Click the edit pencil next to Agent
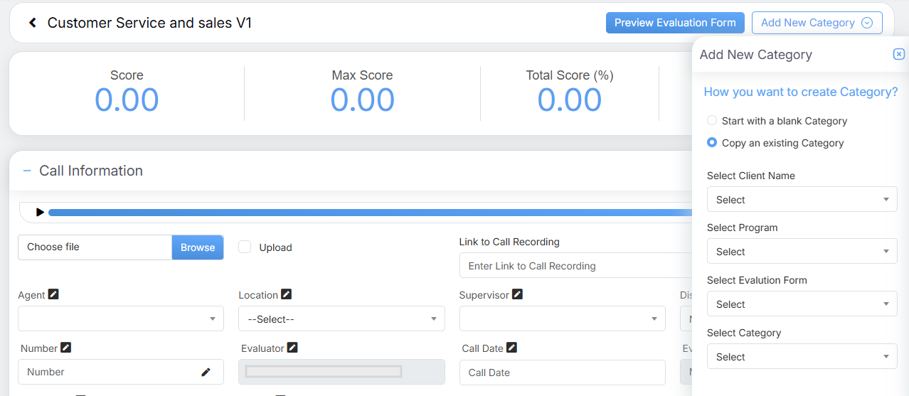Image resolution: width=909 pixels, height=396 pixels. click(53, 294)
